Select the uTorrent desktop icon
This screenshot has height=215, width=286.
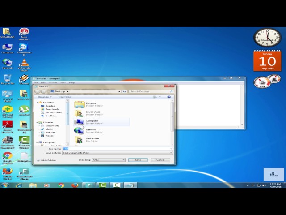point(24,111)
